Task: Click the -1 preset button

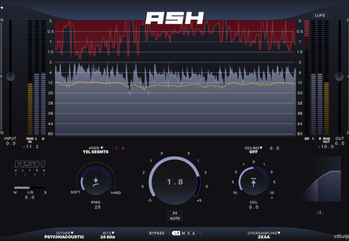Action: (320, 212)
